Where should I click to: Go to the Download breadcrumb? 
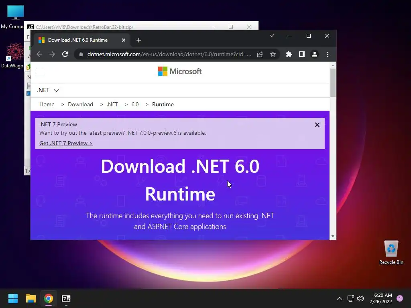point(80,104)
